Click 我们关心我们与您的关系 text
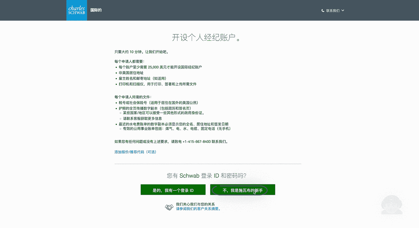 (x=195, y=204)
